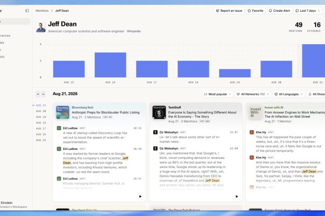This screenshot has width=325, height=216.
Task: Open Jeff Dean's profile photo
Action: click(x=41, y=27)
